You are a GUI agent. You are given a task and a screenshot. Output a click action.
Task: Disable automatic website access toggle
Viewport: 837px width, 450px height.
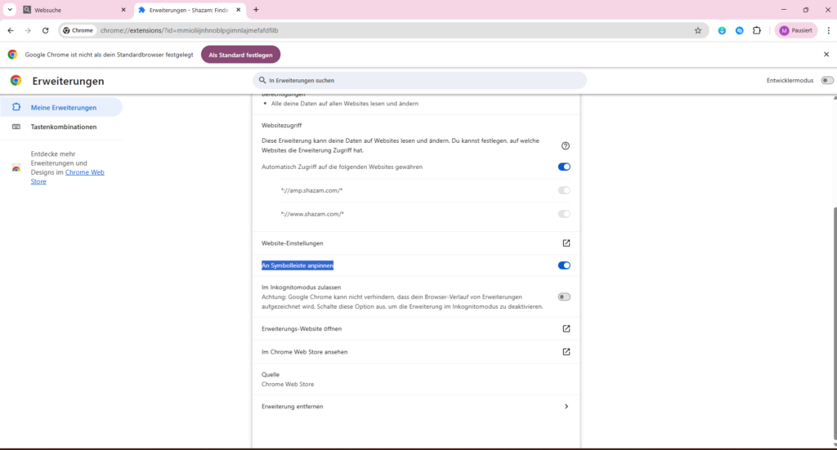tap(564, 167)
